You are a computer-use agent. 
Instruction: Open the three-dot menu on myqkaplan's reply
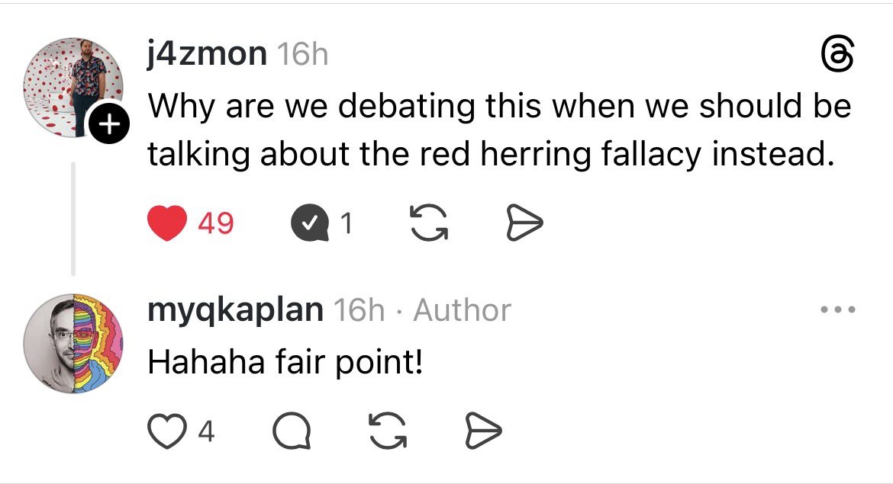click(837, 310)
